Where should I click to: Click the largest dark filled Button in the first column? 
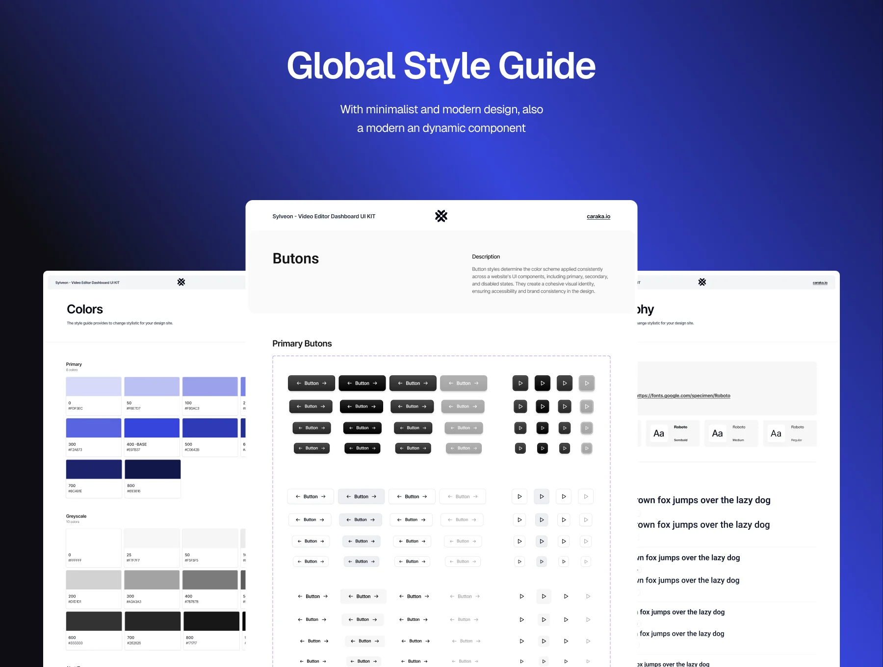pyautogui.click(x=312, y=383)
